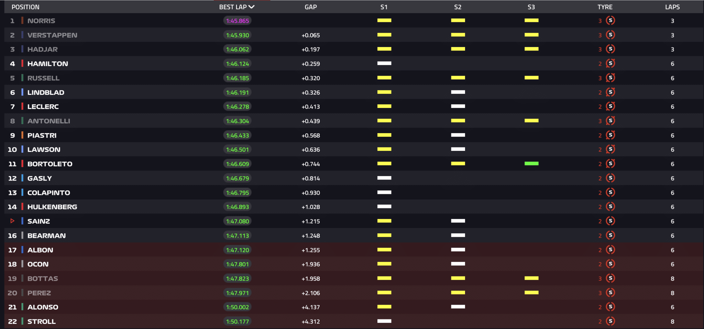Click Bearman's soft tyre icon
Viewport: 704px width, 329px height.
point(610,235)
